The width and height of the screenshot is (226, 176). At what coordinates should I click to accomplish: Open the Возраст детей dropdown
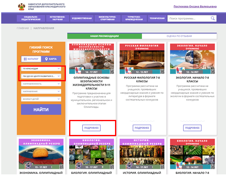pos(41,99)
